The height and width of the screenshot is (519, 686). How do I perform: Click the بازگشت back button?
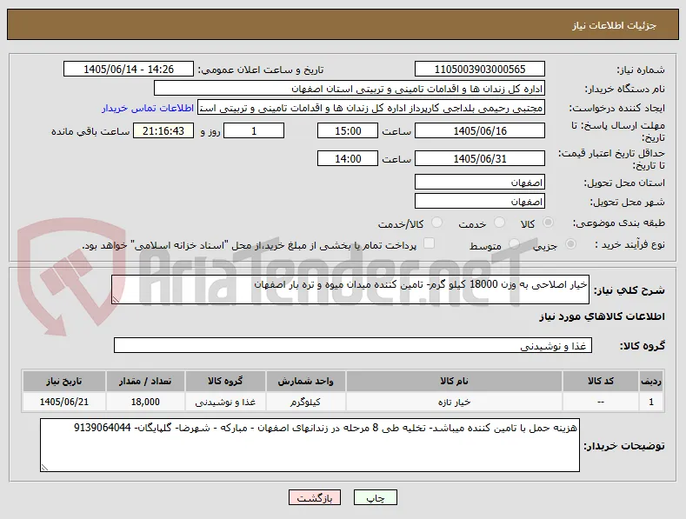[315, 497]
